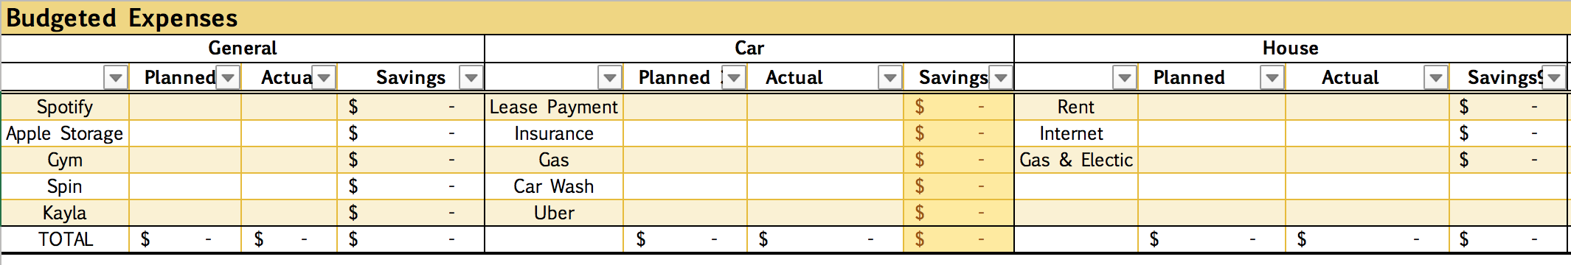Click the Actual input cell for Gym
This screenshot has width=1571, height=265.
click(289, 160)
